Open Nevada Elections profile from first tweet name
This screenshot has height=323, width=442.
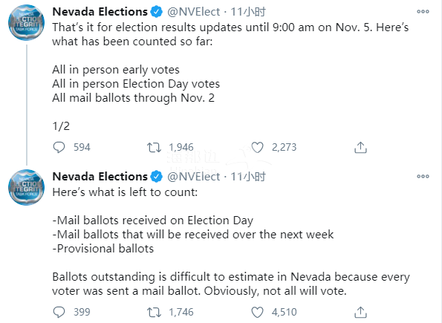(100, 12)
